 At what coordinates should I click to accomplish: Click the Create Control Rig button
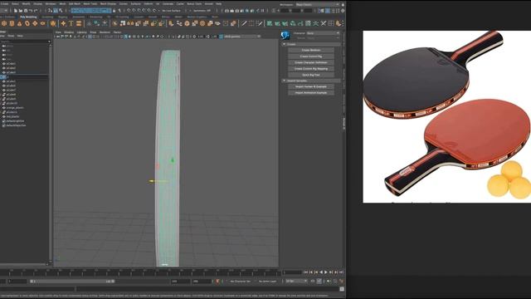coord(311,56)
